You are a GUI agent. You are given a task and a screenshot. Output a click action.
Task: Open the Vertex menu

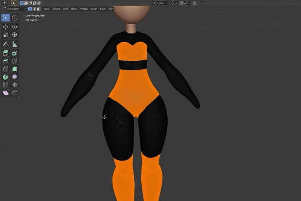[x=84, y=9]
